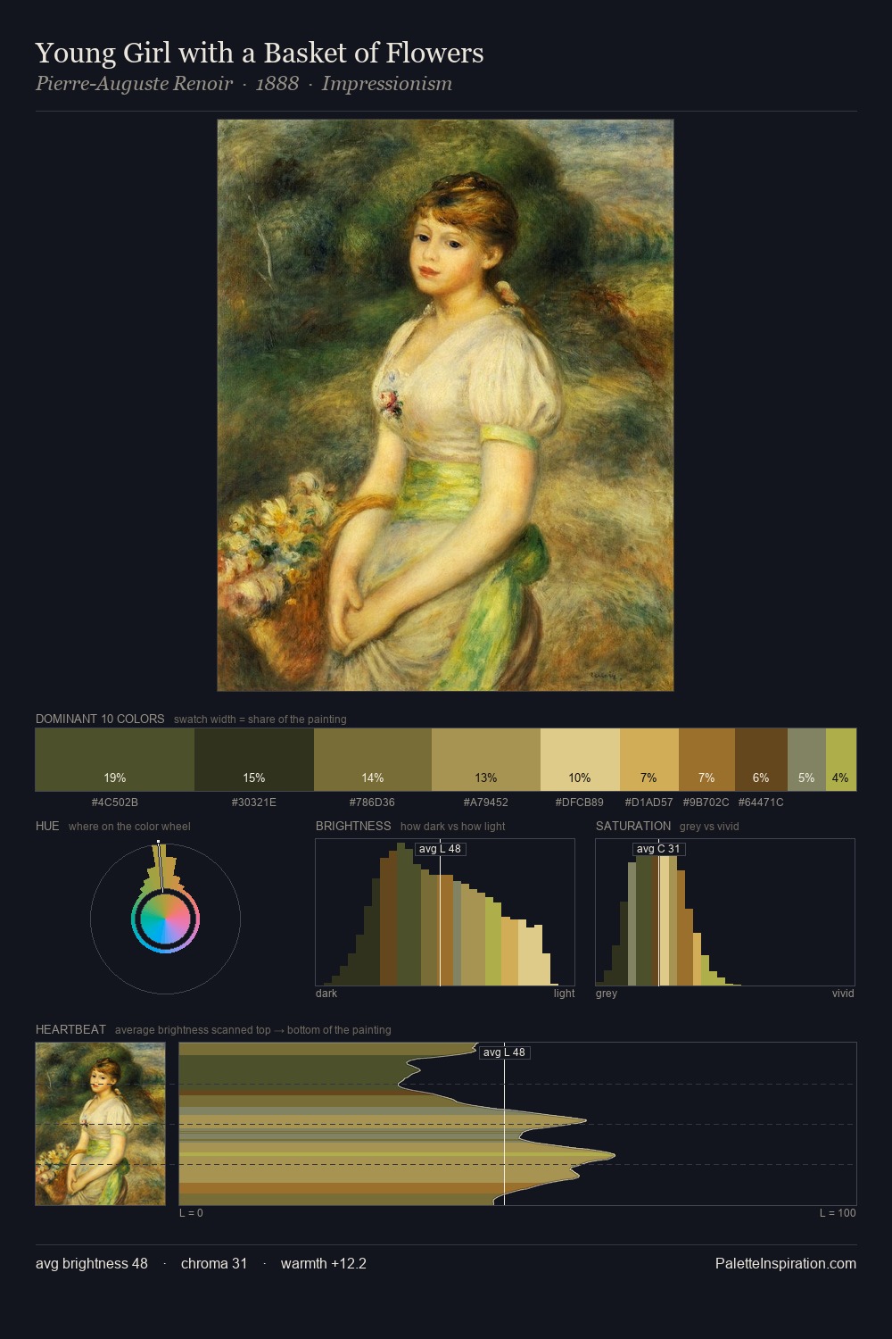Click 'where on the color wheel' caption
892x1339 pixels.
coord(129,827)
